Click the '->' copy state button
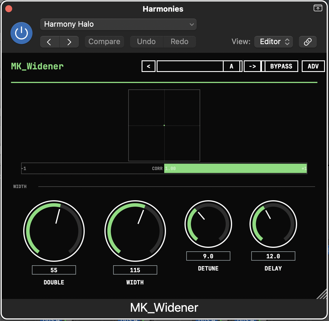Image resolution: width=329 pixels, height=321 pixels. 252,66
